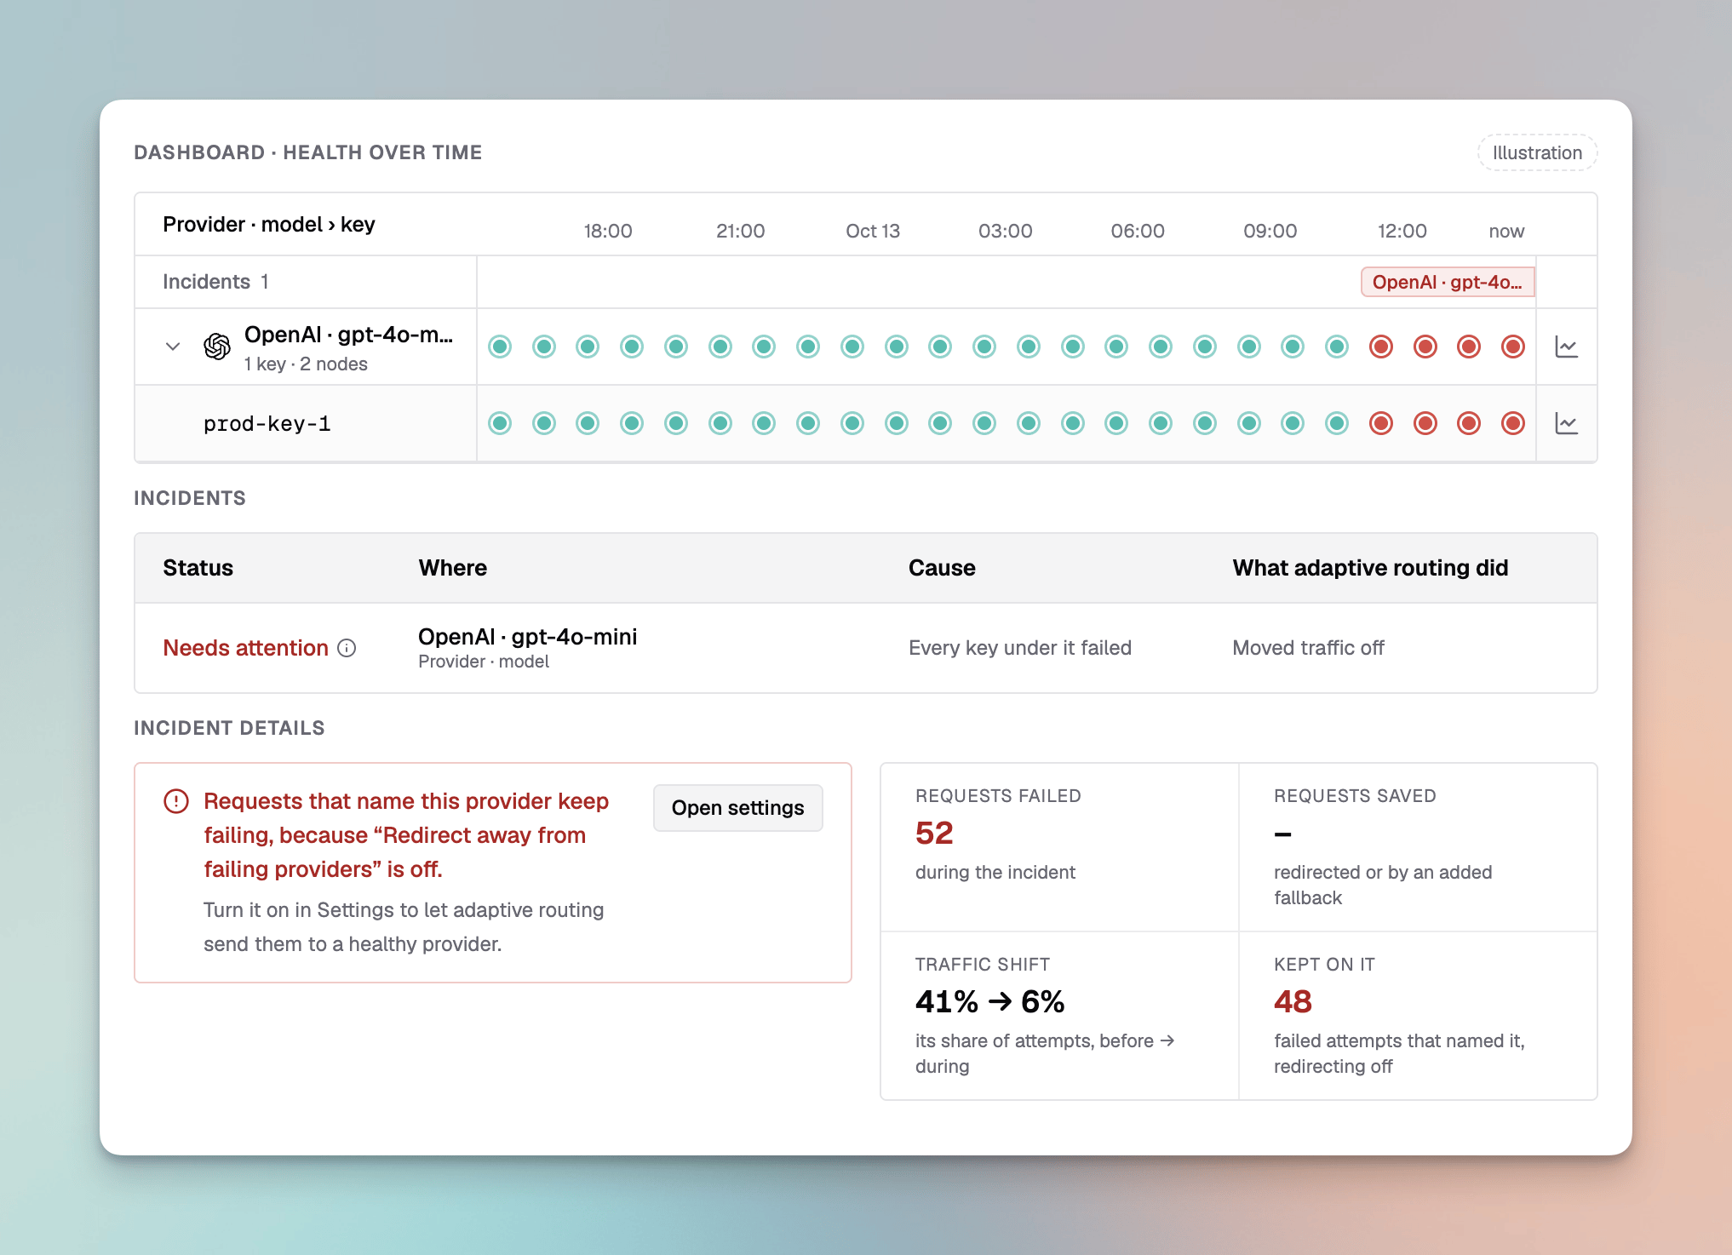This screenshot has height=1255, width=1732.
Task: Collapse the OpenAI gpt-4o-mini provider row
Action: [173, 347]
